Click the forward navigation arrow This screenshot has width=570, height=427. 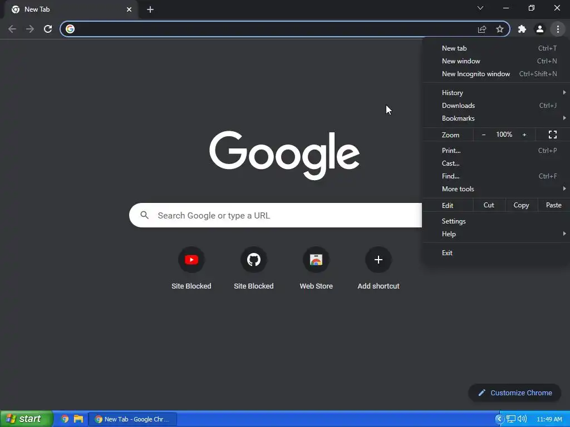pos(30,29)
